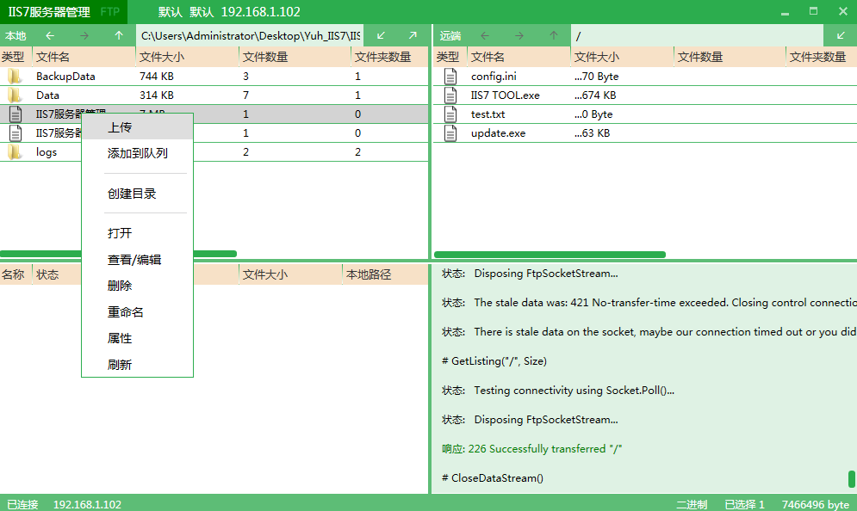Go back in the remote panel
This screenshot has width=857, height=511.
click(x=485, y=36)
